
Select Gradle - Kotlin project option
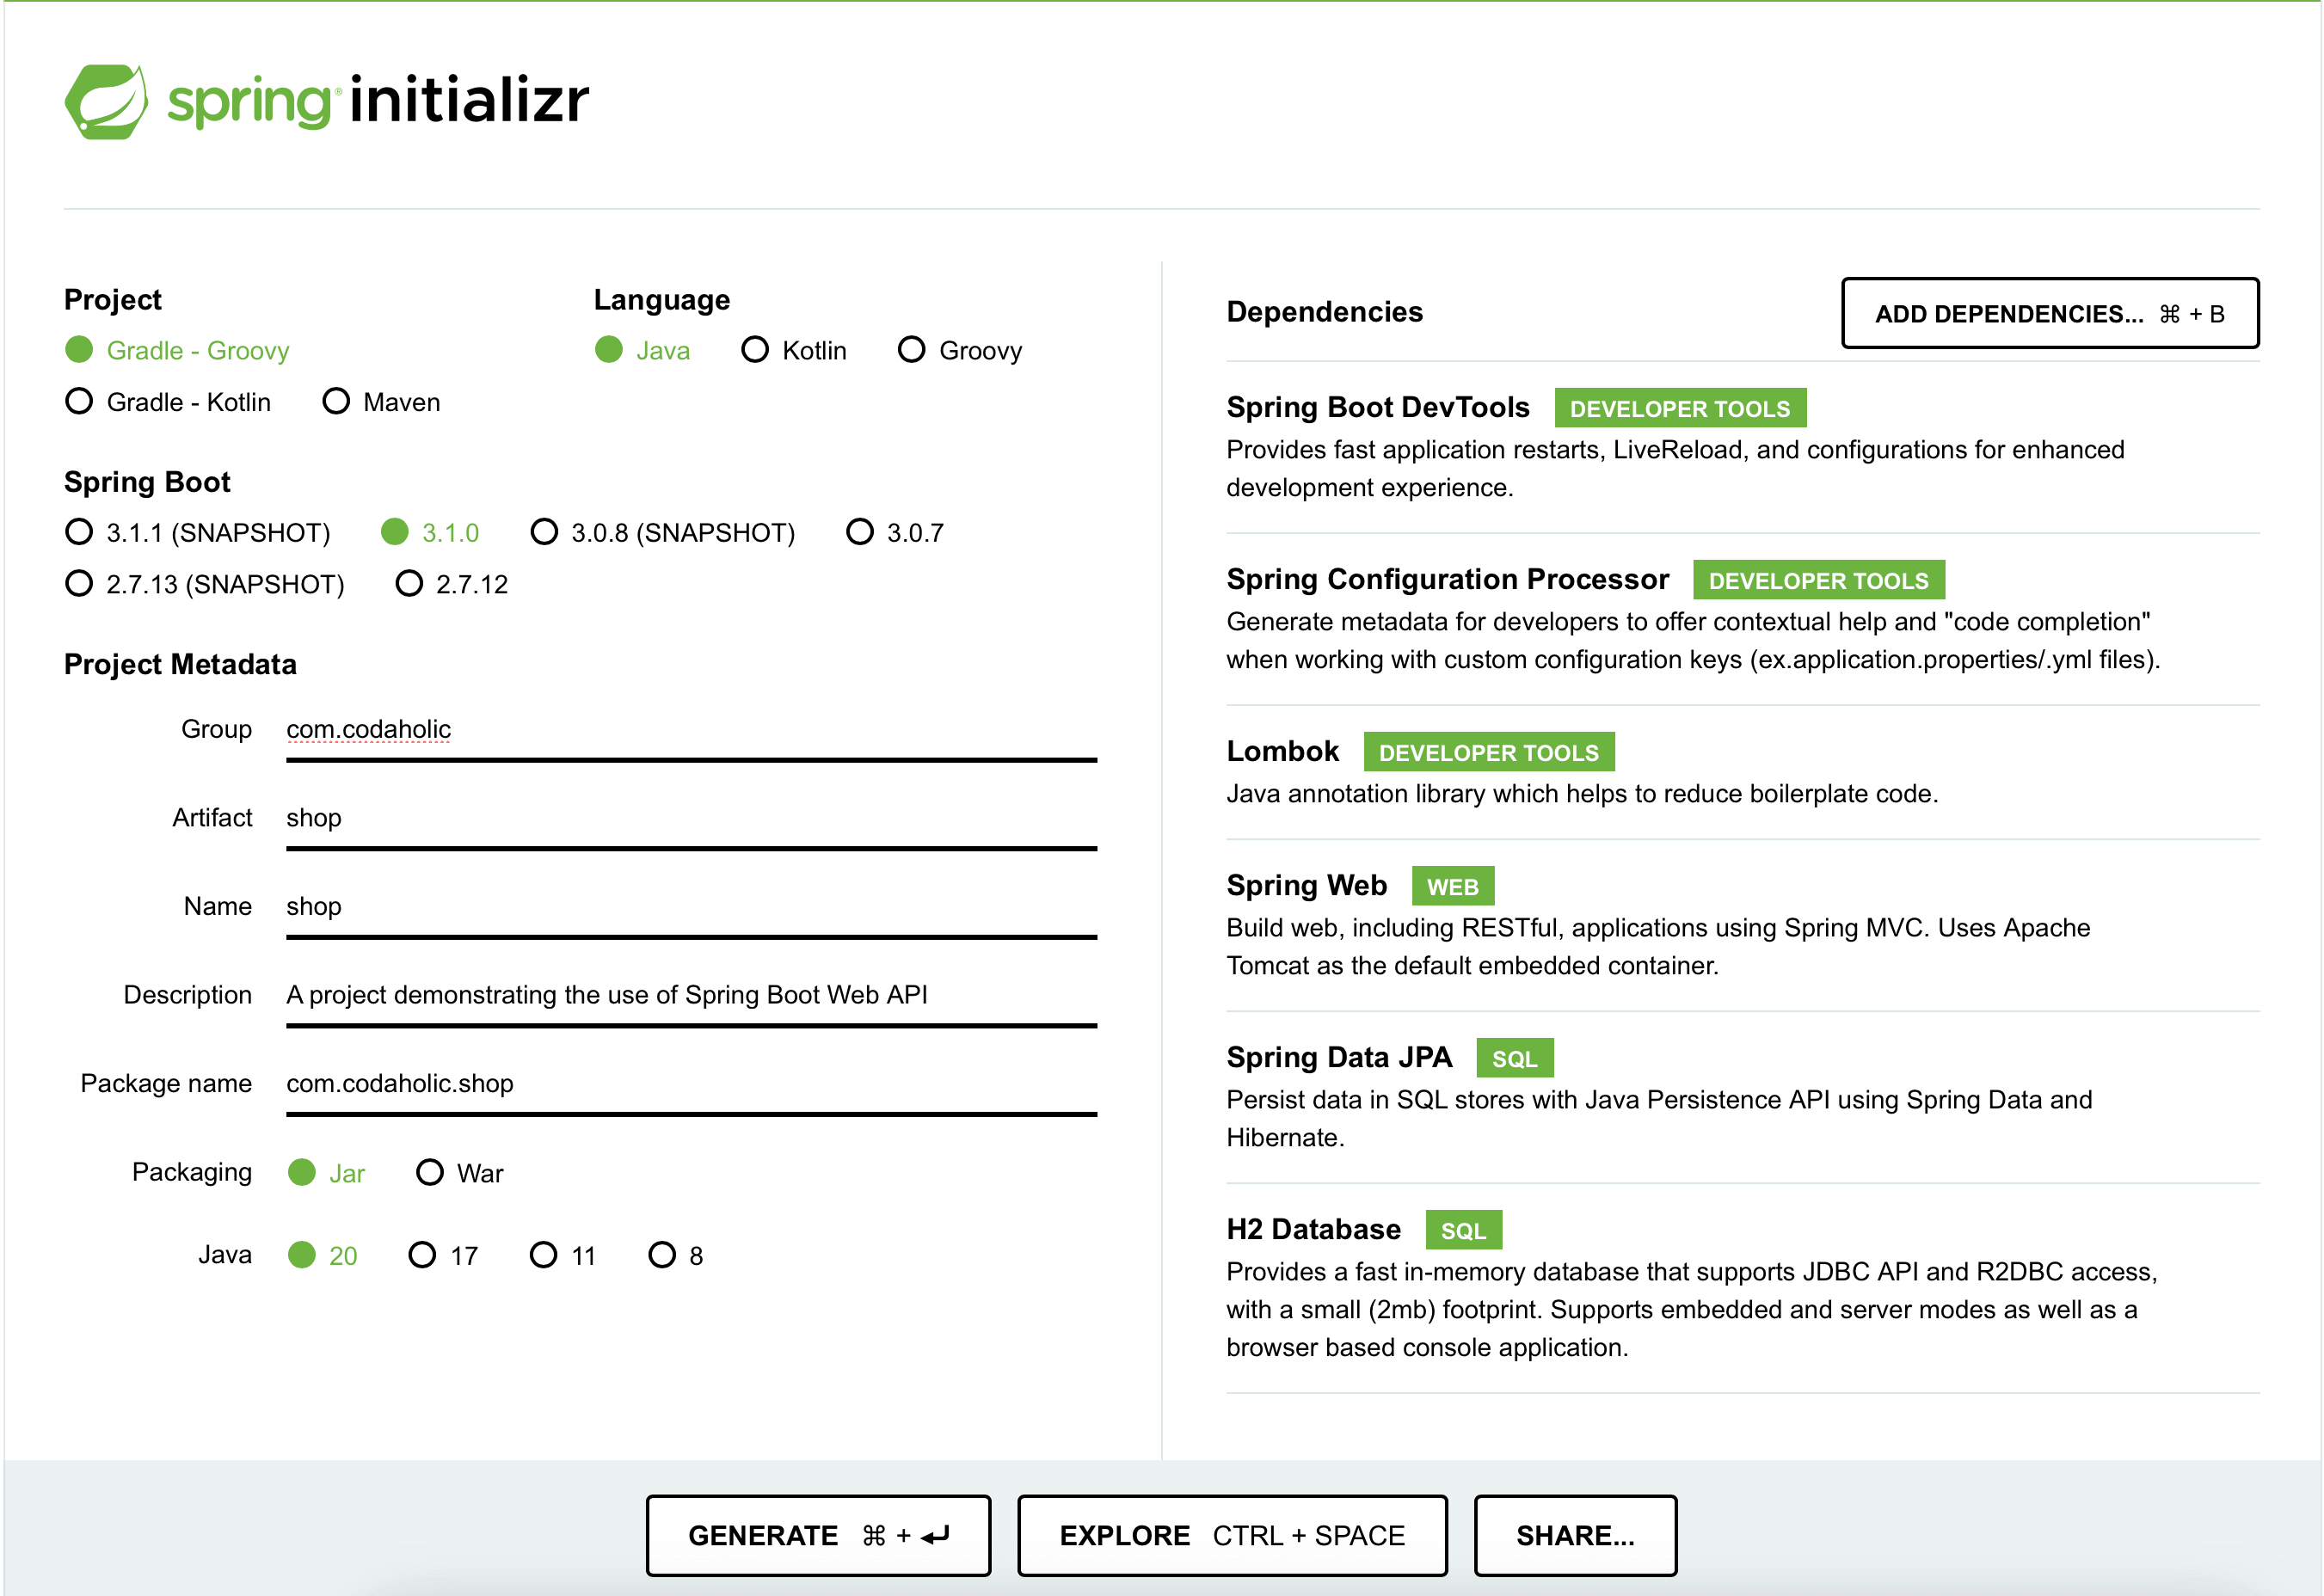pyautogui.click(x=168, y=402)
